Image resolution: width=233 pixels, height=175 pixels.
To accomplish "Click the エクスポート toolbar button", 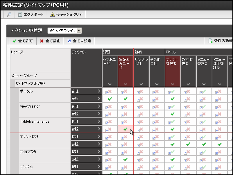I will [x=31, y=15].
